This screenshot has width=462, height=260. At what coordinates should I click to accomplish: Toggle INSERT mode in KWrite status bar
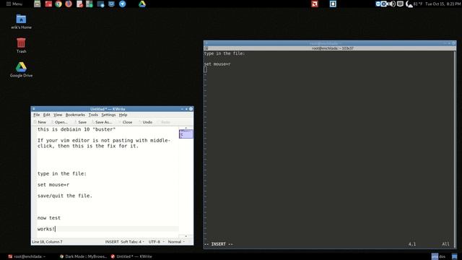pos(112,242)
